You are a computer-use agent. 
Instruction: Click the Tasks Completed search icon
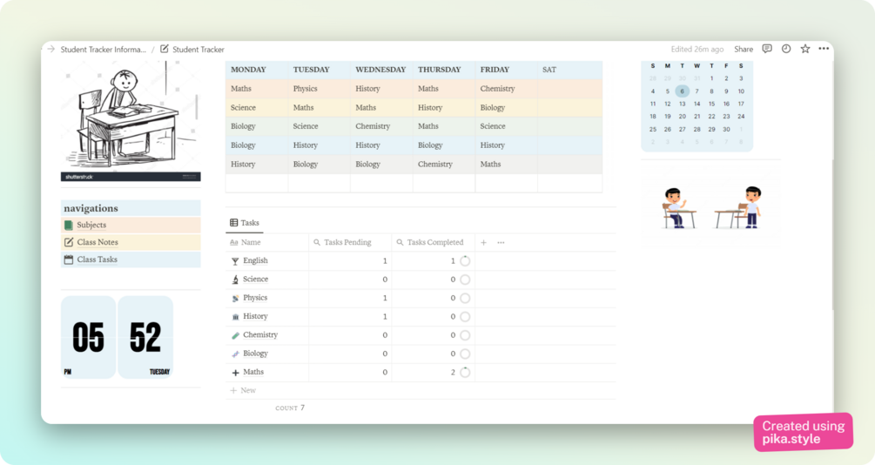click(x=400, y=242)
